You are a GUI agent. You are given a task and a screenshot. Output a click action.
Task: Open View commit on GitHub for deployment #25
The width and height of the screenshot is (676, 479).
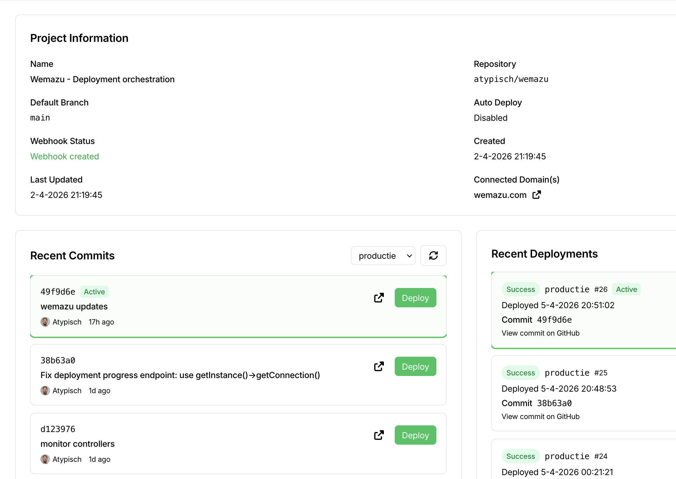(x=540, y=416)
